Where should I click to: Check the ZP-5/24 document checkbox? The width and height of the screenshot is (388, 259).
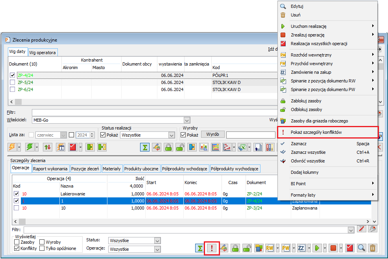click(12, 82)
